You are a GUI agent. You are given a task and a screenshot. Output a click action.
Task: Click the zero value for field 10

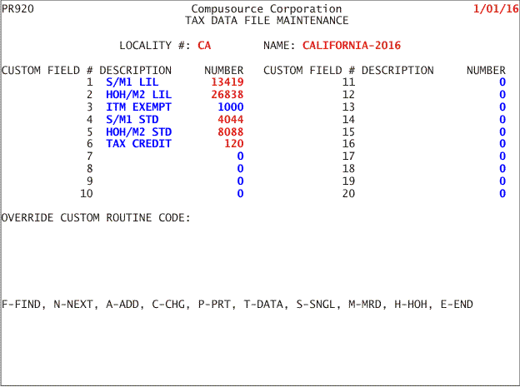(x=241, y=193)
